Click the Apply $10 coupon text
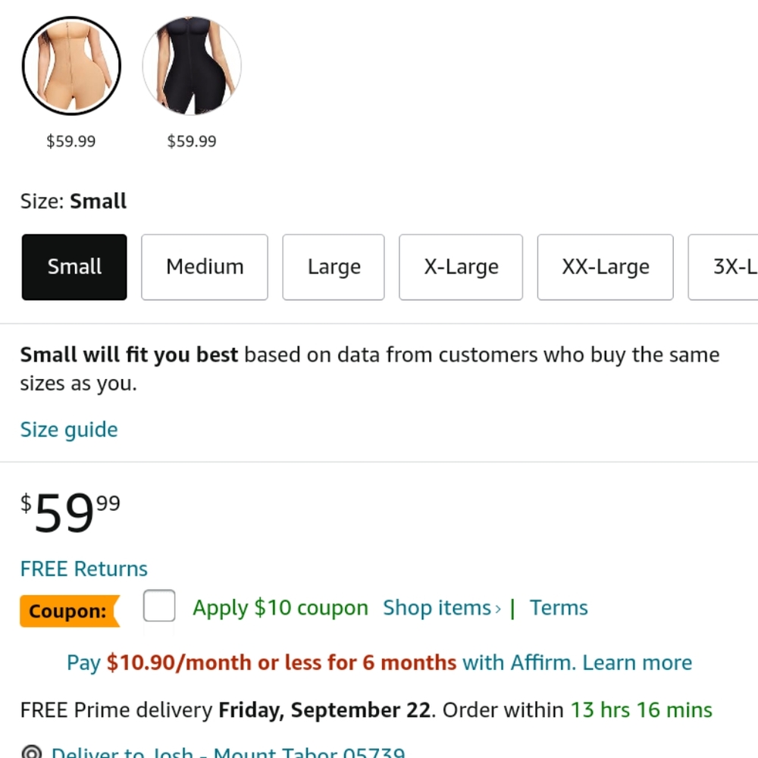 [280, 608]
